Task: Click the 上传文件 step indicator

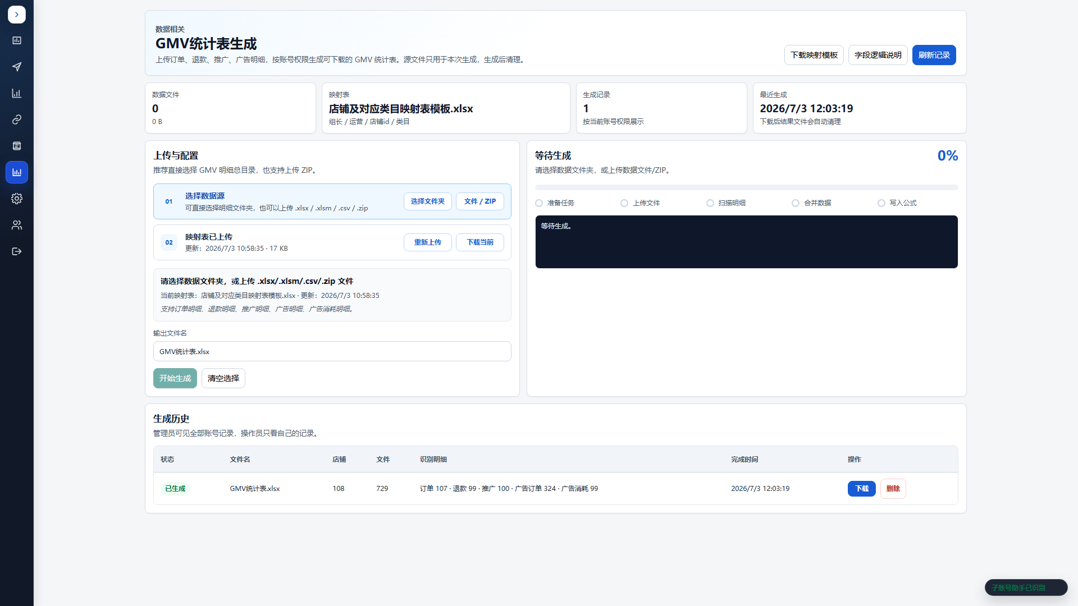Action: point(640,203)
